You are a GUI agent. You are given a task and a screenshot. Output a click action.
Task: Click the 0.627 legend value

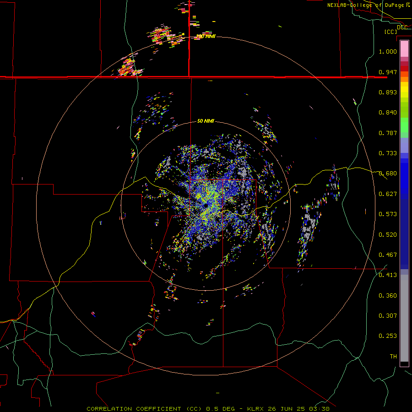pos(388,194)
